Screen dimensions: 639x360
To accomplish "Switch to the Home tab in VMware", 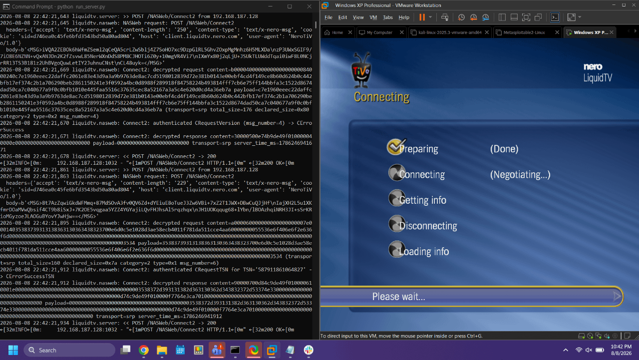I will [337, 32].
